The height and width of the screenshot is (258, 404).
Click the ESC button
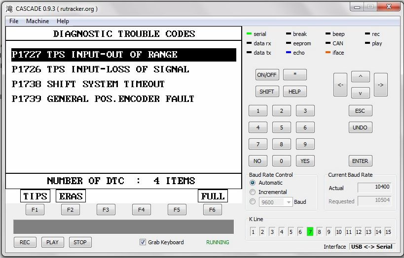[x=360, y=111]
